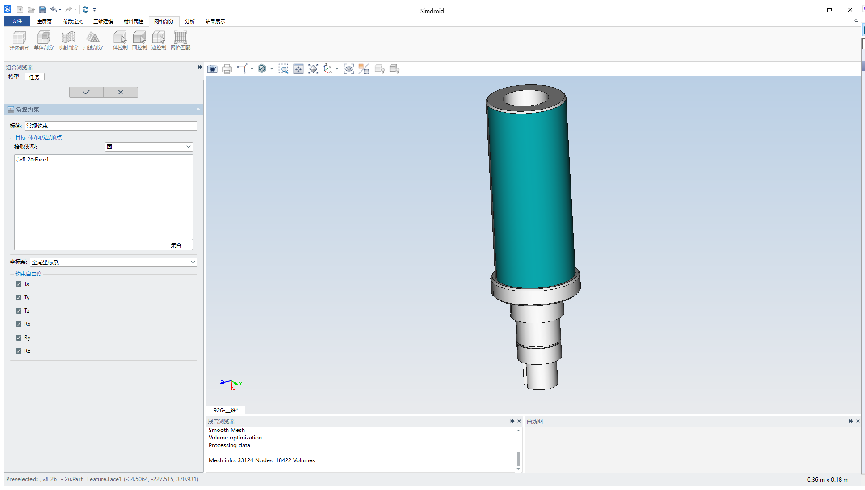Click the first cube-with-lightbulb icon

pos(380,69)
